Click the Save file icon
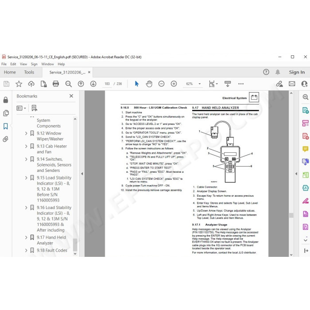Image resolution: width=310 pixels, height=310 pixels. point(6,84)
